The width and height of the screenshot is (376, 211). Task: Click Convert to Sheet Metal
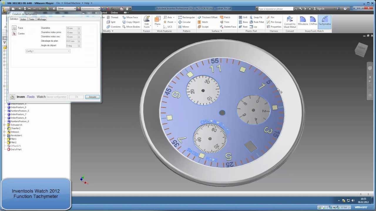coord(290,22)
